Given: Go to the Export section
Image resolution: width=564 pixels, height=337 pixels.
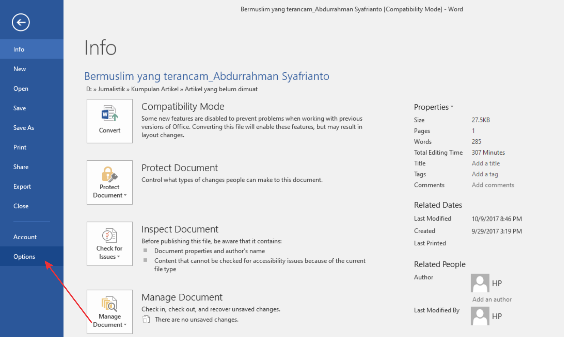Looking at the screenshot, I should pyautogui.click(x=22, y=186).
